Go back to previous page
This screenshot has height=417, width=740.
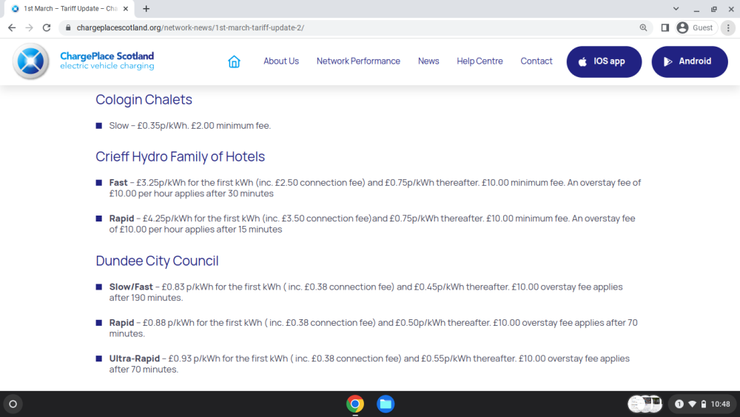coord(12,28)
